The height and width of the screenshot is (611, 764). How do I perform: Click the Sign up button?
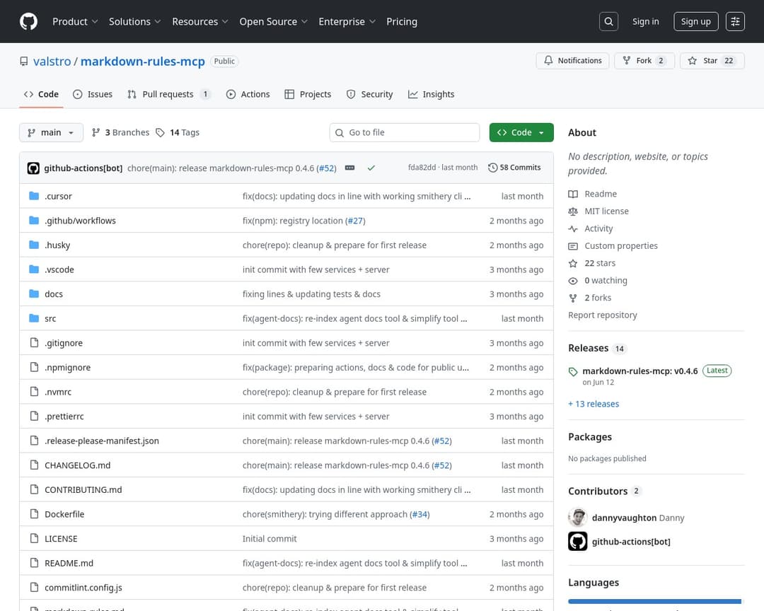[x=695, y=21]
